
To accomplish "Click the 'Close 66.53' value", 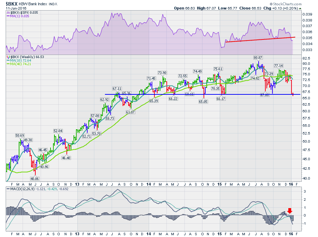I will click(250, 8).
